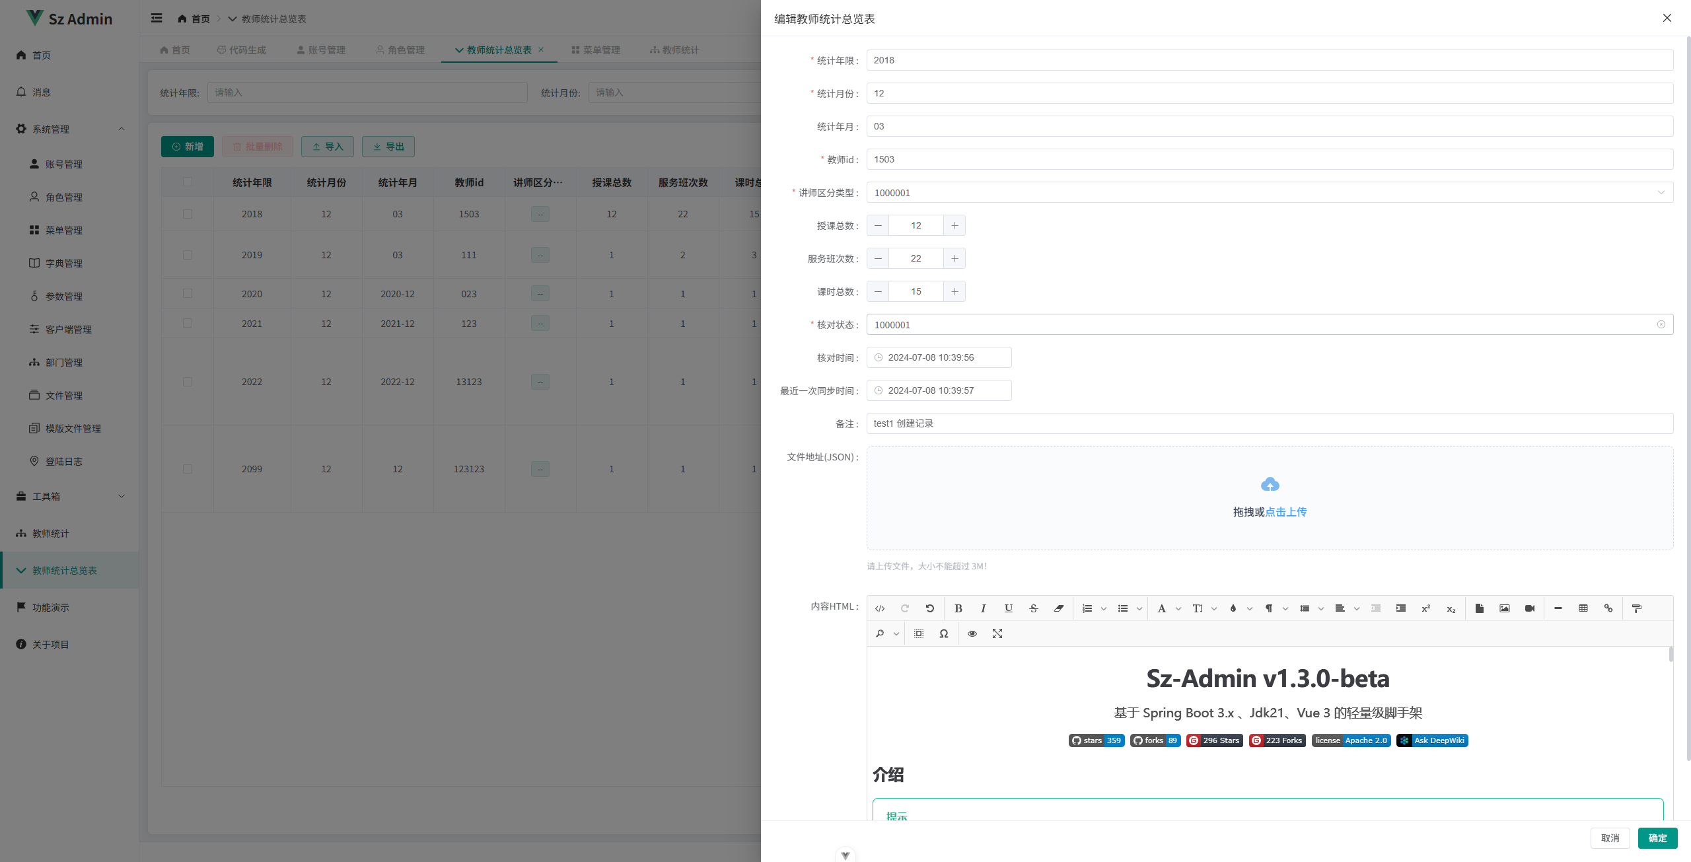This screenshot has height=862, width=1691.
Task: Open the editor text color droplet picker
Action: point(1233,608)
